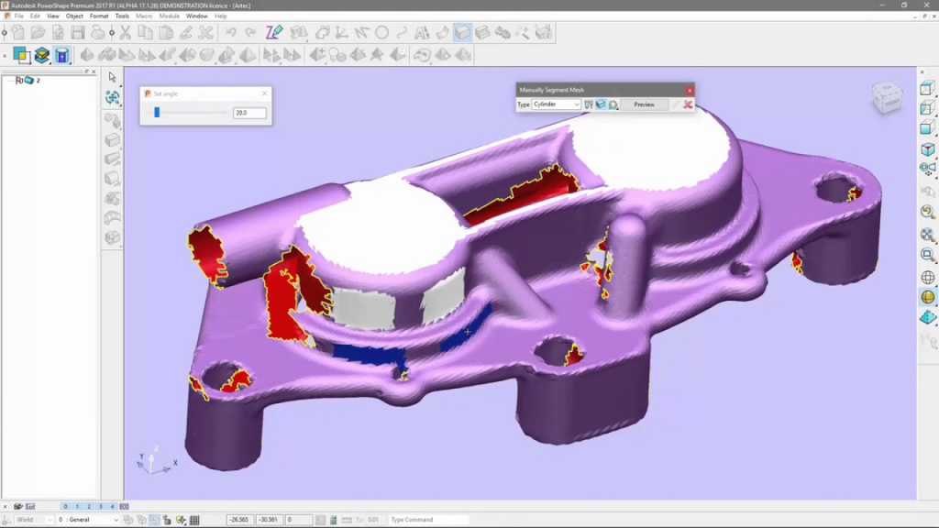Click the view cube in the viewport corner

point(886,96)
